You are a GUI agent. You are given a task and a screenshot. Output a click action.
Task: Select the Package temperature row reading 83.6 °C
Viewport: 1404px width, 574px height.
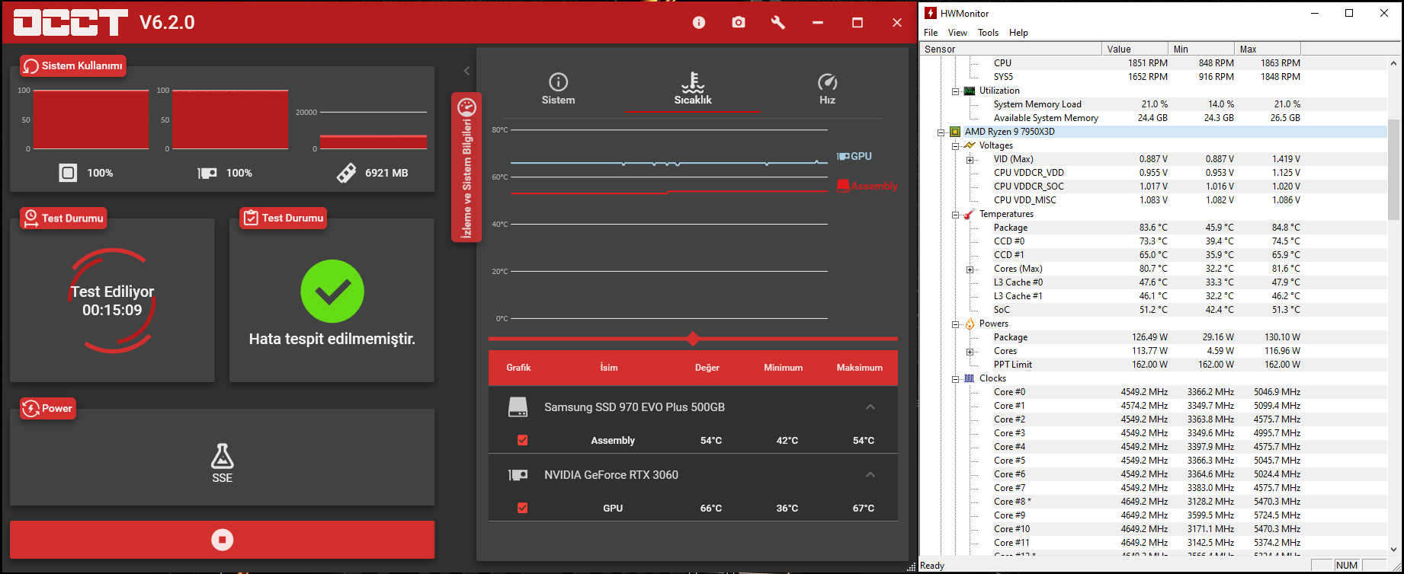(x=1152, y=228)
